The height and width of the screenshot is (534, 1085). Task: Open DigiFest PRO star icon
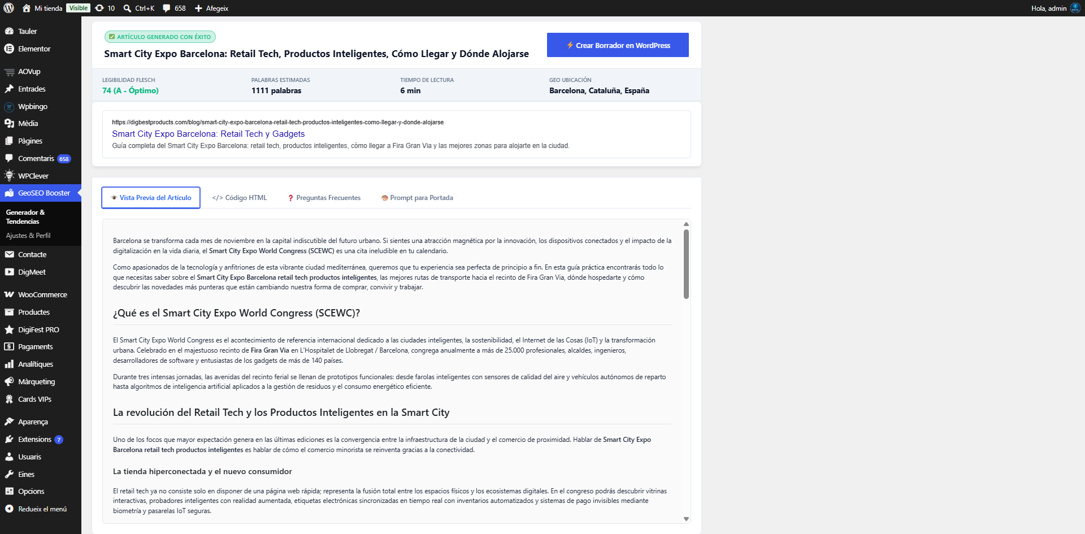coord(9,329)
